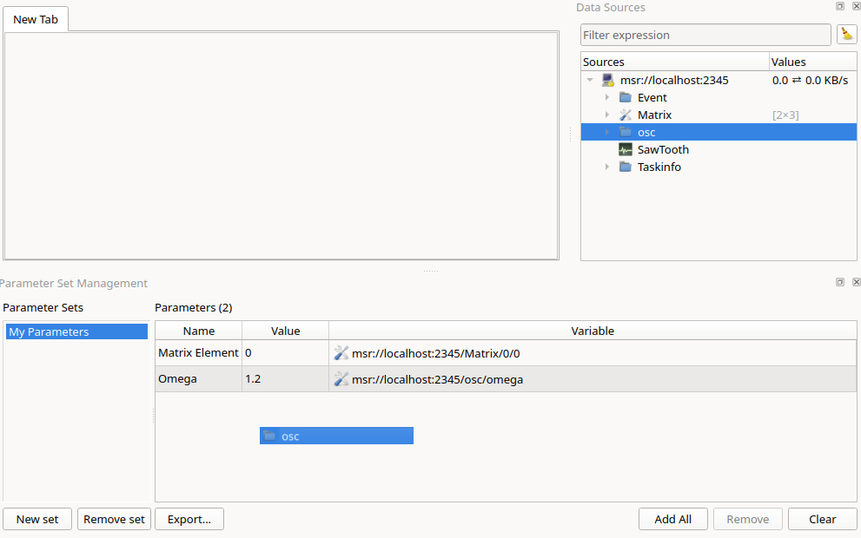Close the Parameter Set Management panel

pyautogui.click(x=856, y=282)
